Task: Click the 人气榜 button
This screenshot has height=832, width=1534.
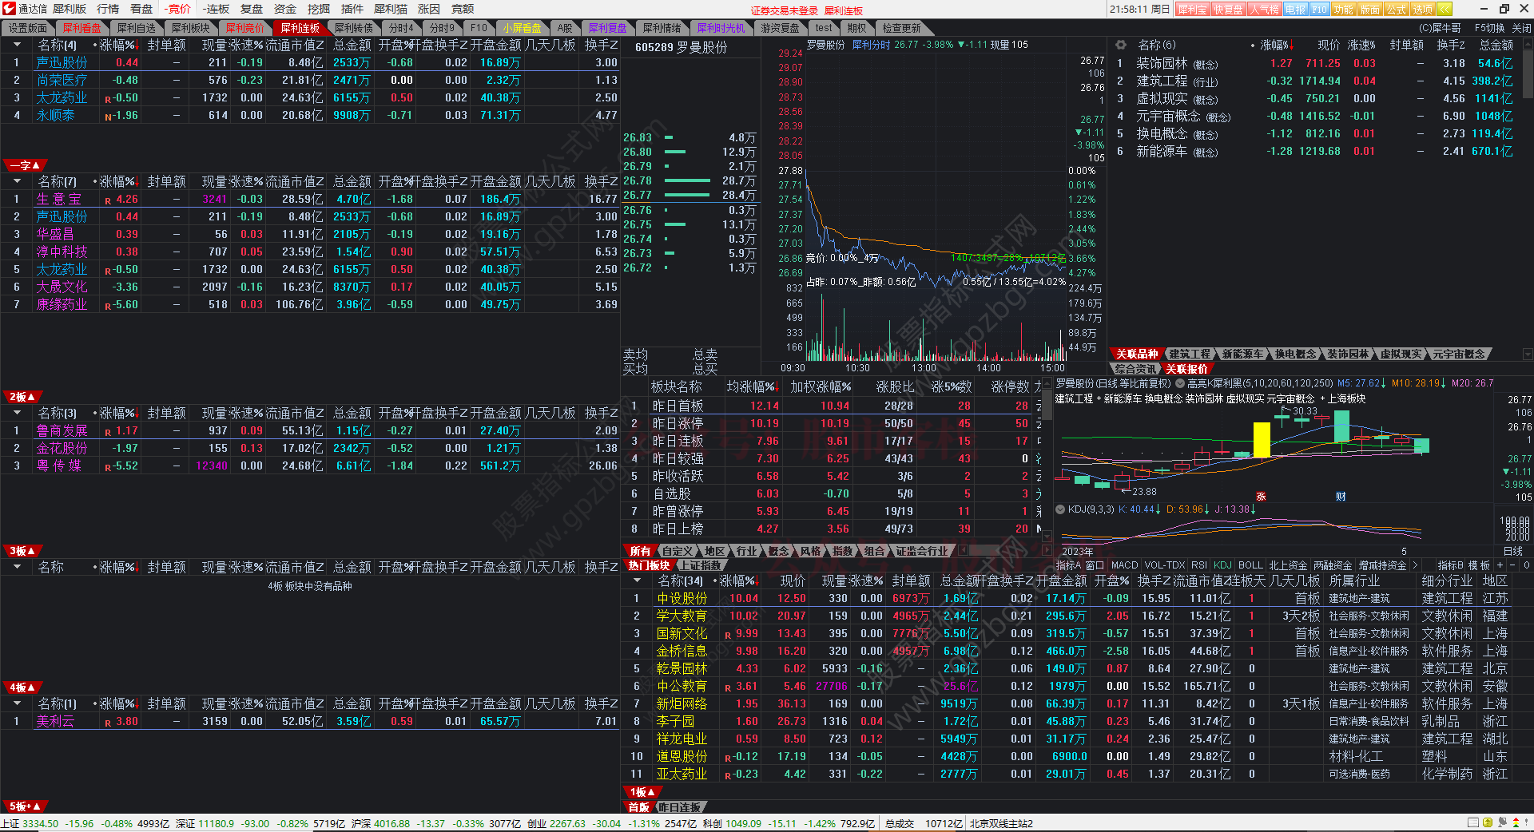Action: coord(1265,10)
